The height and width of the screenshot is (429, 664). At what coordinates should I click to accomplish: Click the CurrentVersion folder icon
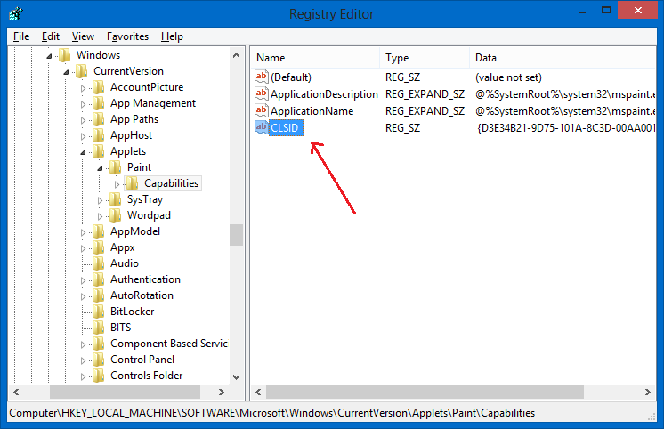tap(82, 71)
